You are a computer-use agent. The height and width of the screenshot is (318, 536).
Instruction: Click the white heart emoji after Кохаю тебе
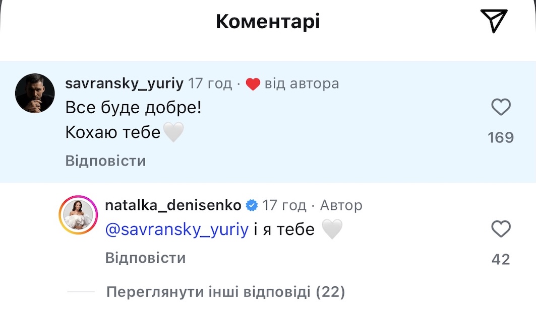[x=173, y=132]
